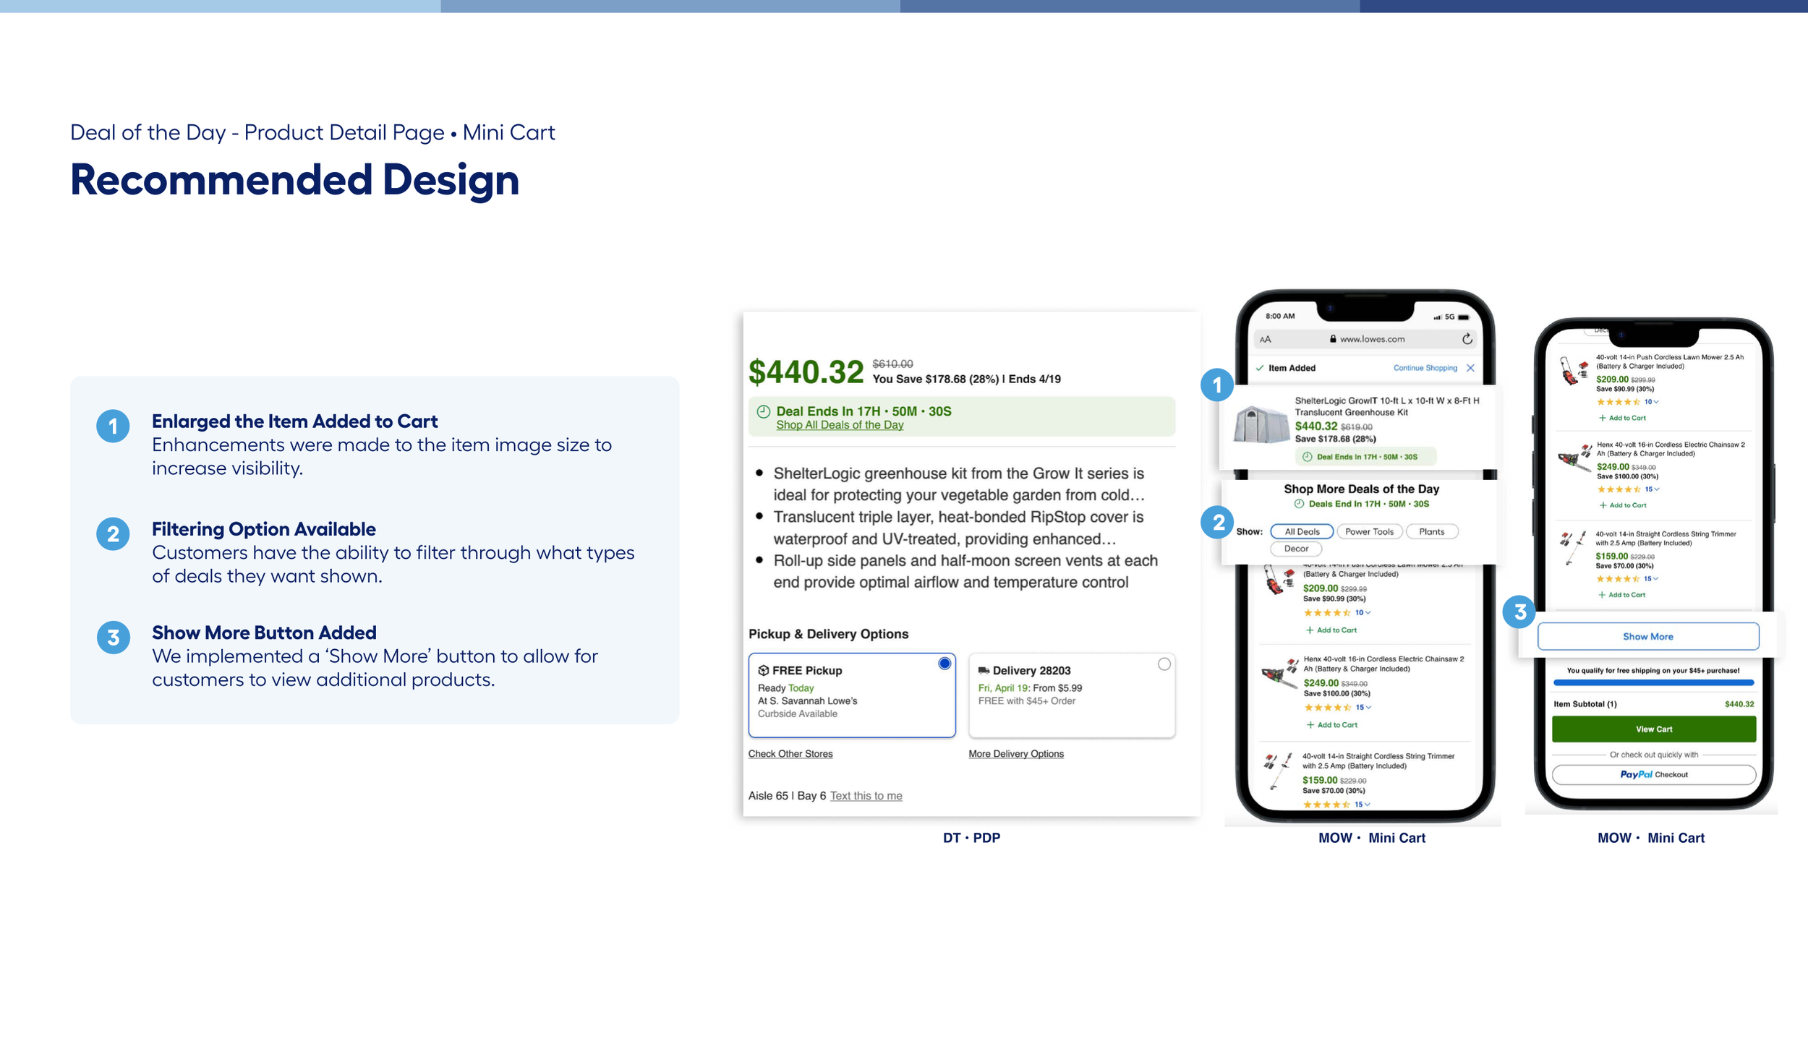
Task: Select the Power Tools filter chip
Action: point(1369,531)
